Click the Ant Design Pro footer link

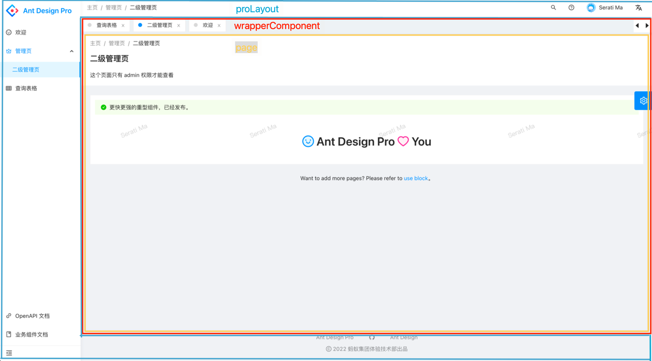(x=335, y=337)
